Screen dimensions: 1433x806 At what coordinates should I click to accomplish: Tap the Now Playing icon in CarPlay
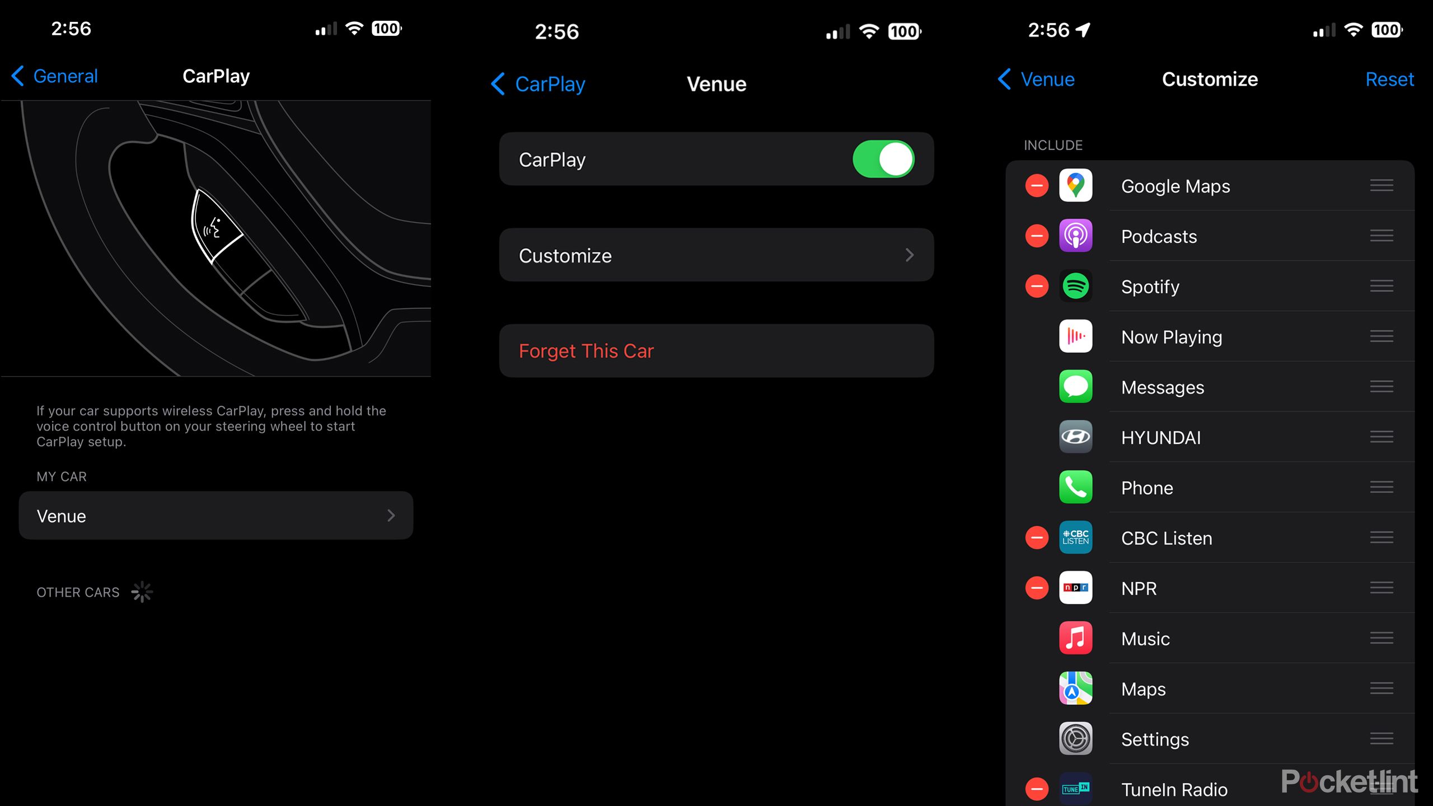1076,336
